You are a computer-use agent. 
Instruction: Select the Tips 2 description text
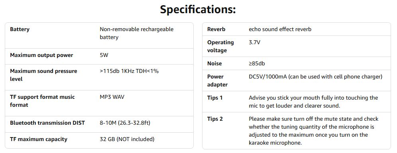[314, 131]
